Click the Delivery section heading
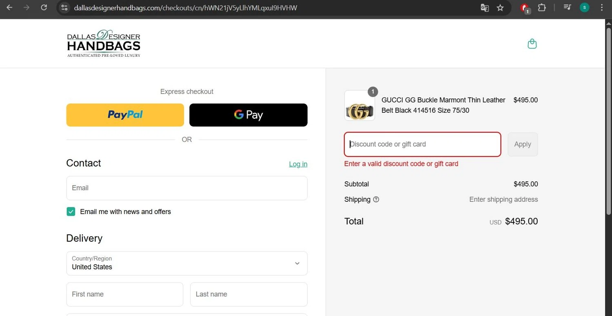The height and width of the screenshot is (316, 612). coord(84,238)
